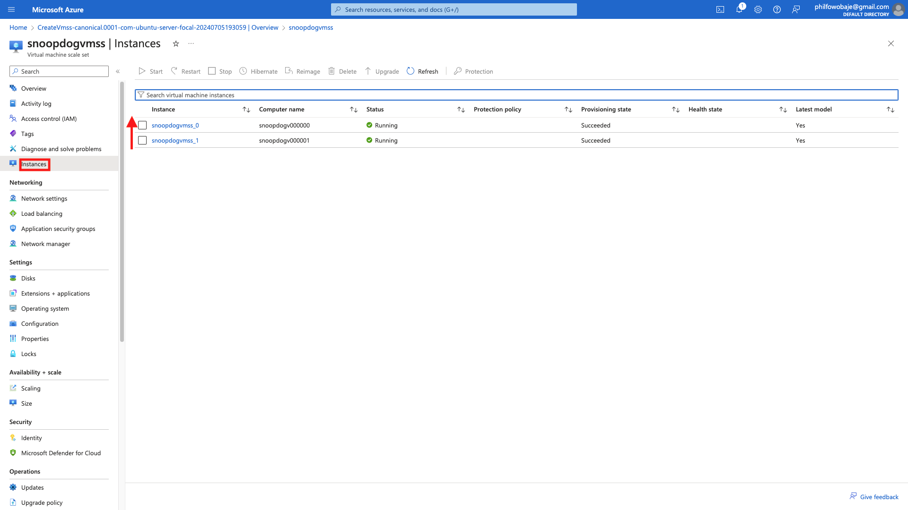Image resolution: width=908 pixels, height=510 pixels.
Task: Open Scaling in the sidebar menu
Action: click(x=31, y=388)
